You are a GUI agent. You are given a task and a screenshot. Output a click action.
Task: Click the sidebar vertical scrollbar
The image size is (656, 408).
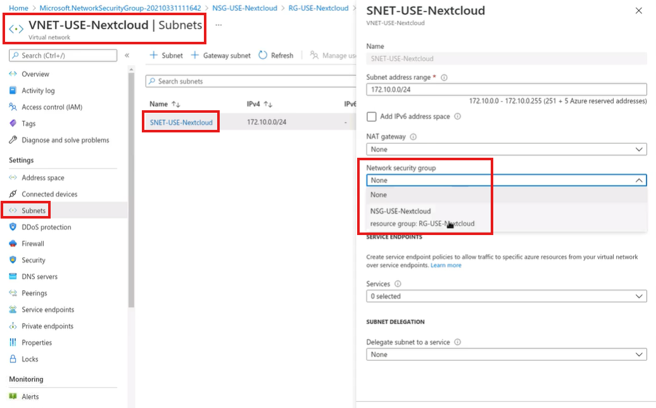pyautogui.click(x=131, y=191)
